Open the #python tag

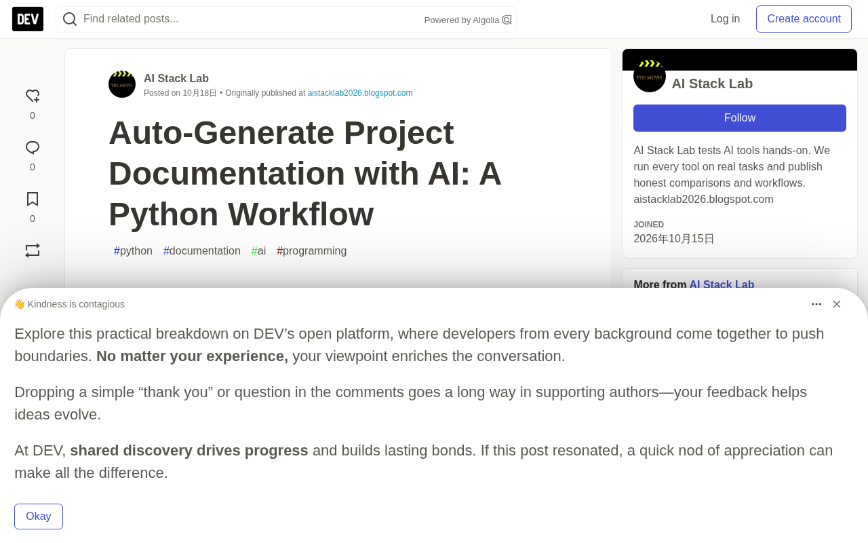tap(133, 251)
